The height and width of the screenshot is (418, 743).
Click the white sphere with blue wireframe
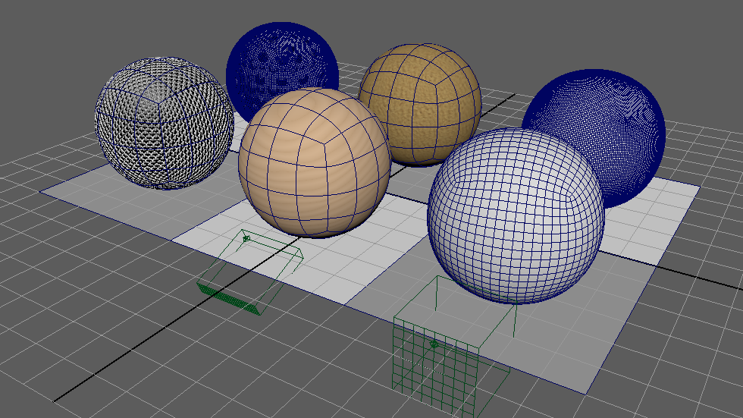[x=516, y=216]
